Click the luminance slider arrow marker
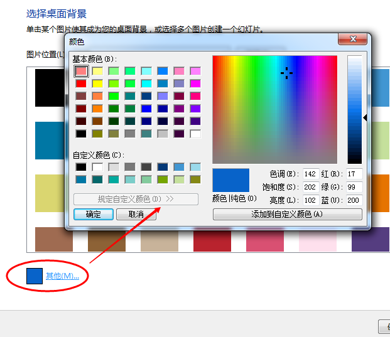Image resolution: width=390 pixels, height=337 pixels. [x=365, y=118]
